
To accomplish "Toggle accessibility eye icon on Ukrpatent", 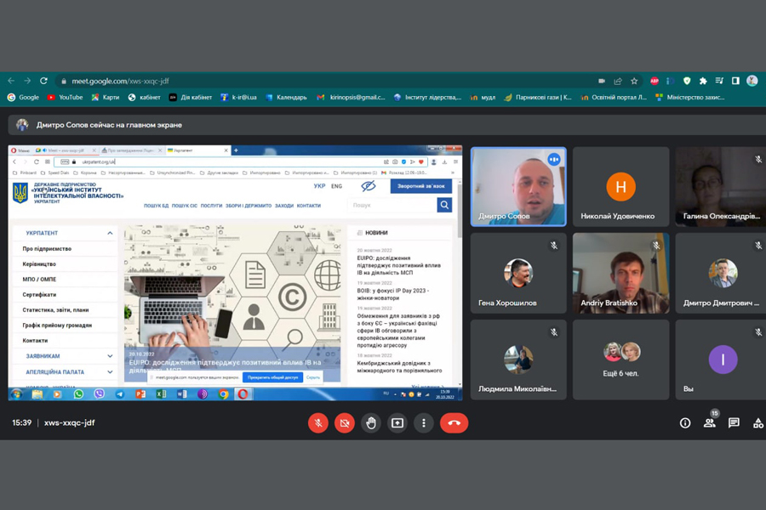I will [x=368, y=186].
